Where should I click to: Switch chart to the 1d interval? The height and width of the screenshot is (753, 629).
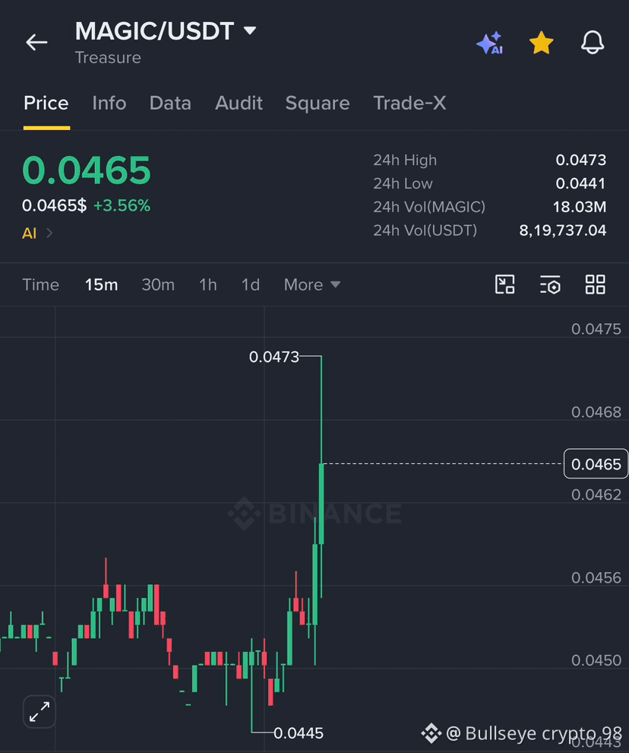[251, 284]
